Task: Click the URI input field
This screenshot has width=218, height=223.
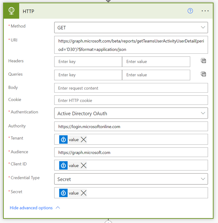Action: click(x=131, y=45)
